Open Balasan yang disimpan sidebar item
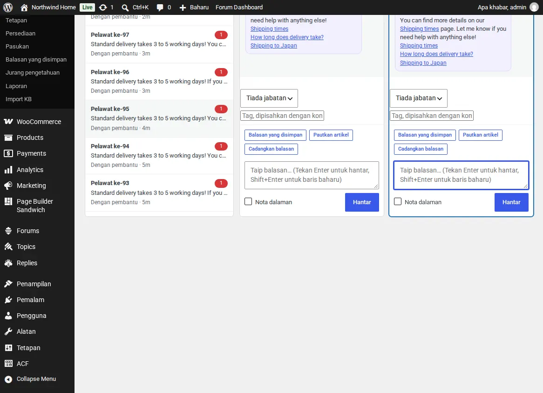 [x=36, y=60]
